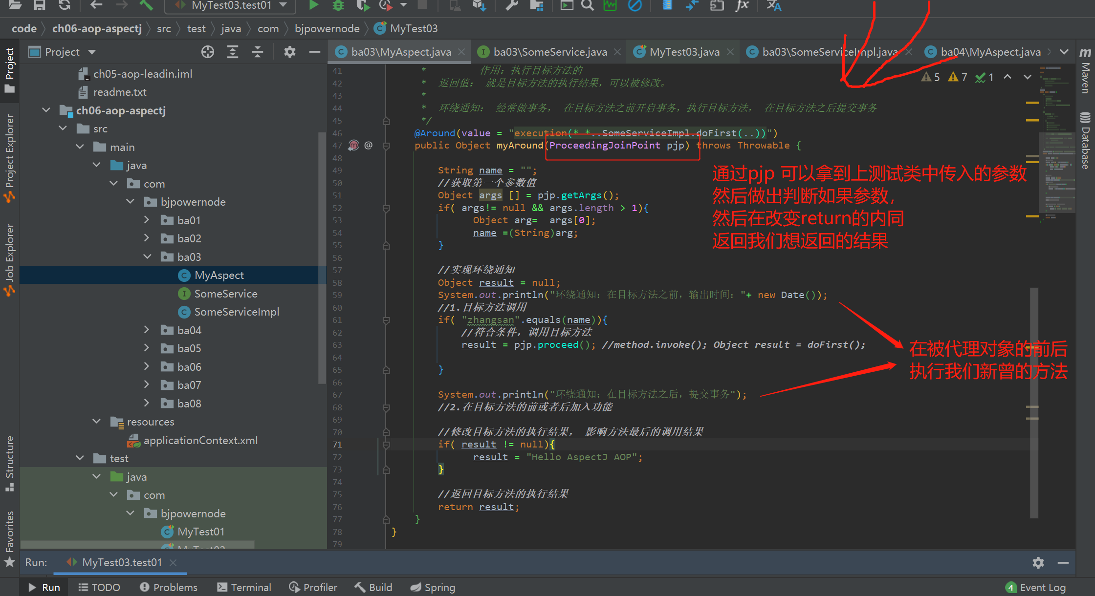Click the build hammer icon in toolbar
This screenshot has height=596, width=1095.
point(146,5)
